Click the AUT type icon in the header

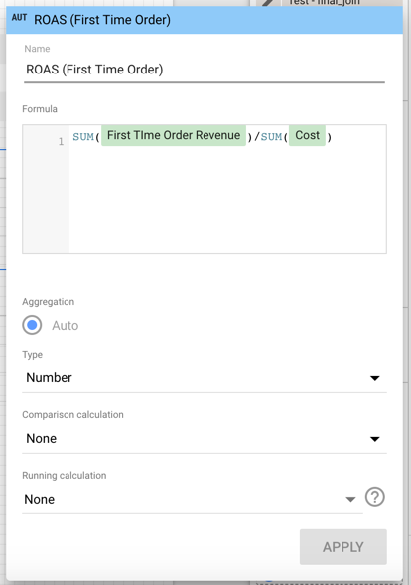pyautogui.click(x=19, y=18)
